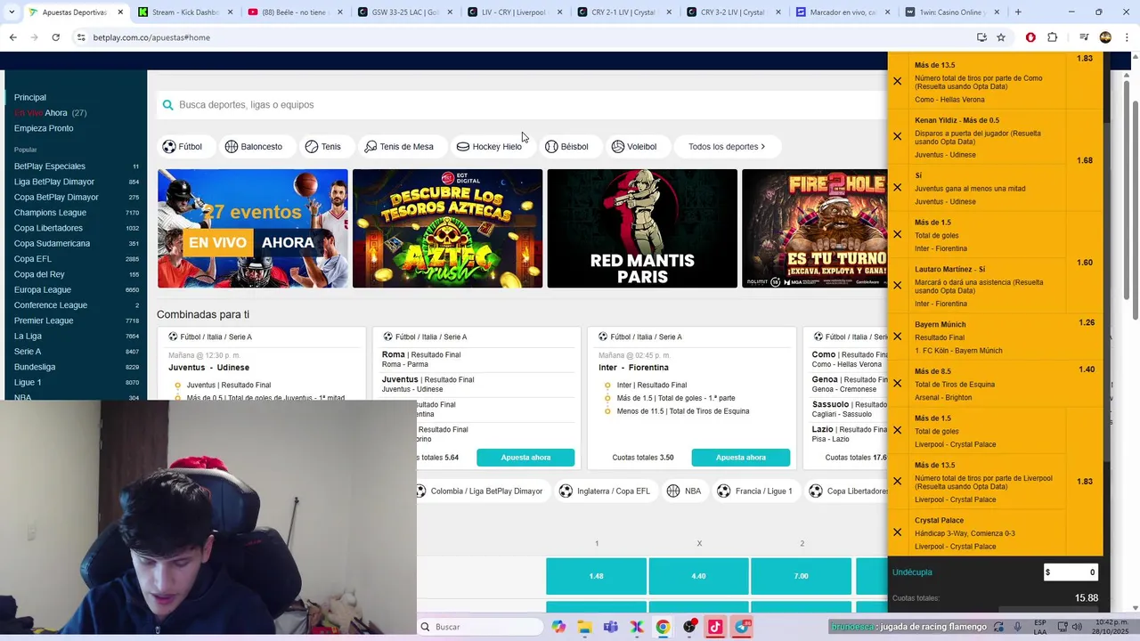Screen dimensions: 1140x641
Task: Open the Aztec Rush casino banner
Action: coord(447,229)
